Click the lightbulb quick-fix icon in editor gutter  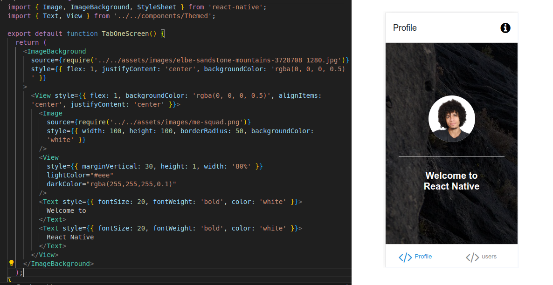click(11, 263)
